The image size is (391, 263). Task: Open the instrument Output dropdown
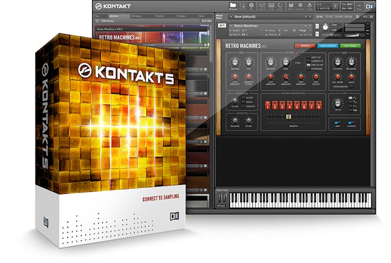[246, 30]
